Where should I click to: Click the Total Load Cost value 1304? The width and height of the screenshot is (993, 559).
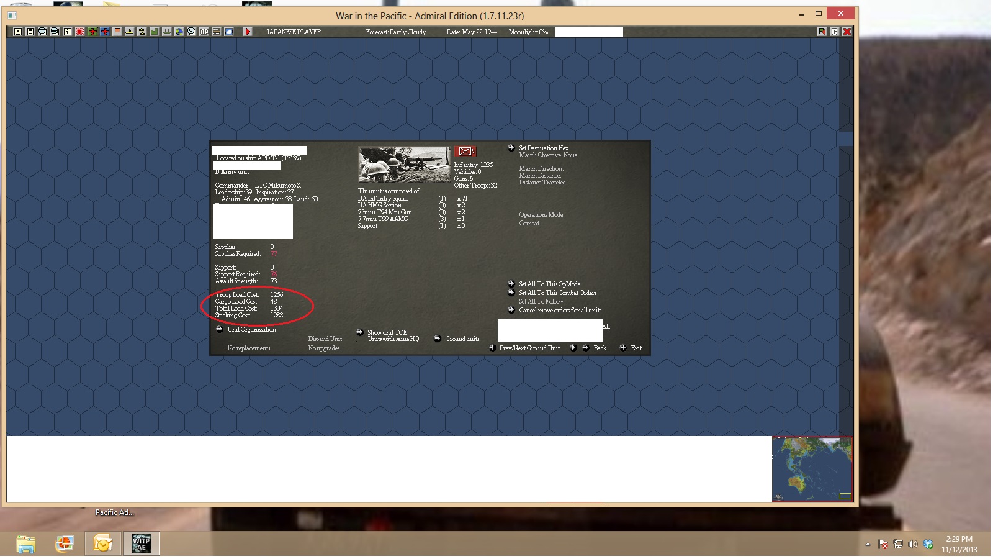coord(277,308)
